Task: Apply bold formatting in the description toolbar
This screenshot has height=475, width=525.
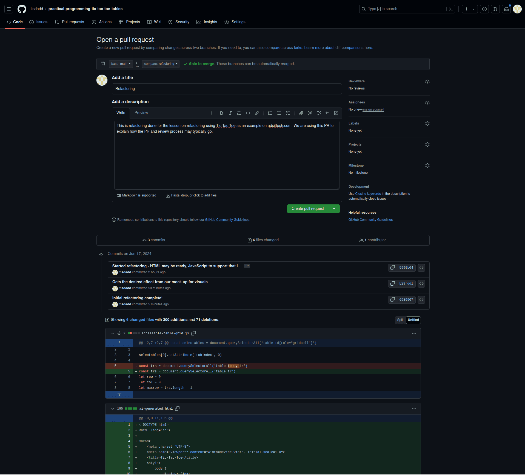Action: (221, 113)
